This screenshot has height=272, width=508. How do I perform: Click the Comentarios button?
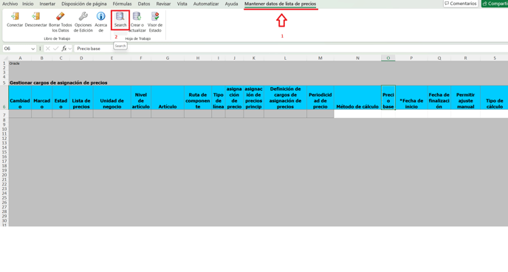tap(461, 4)
